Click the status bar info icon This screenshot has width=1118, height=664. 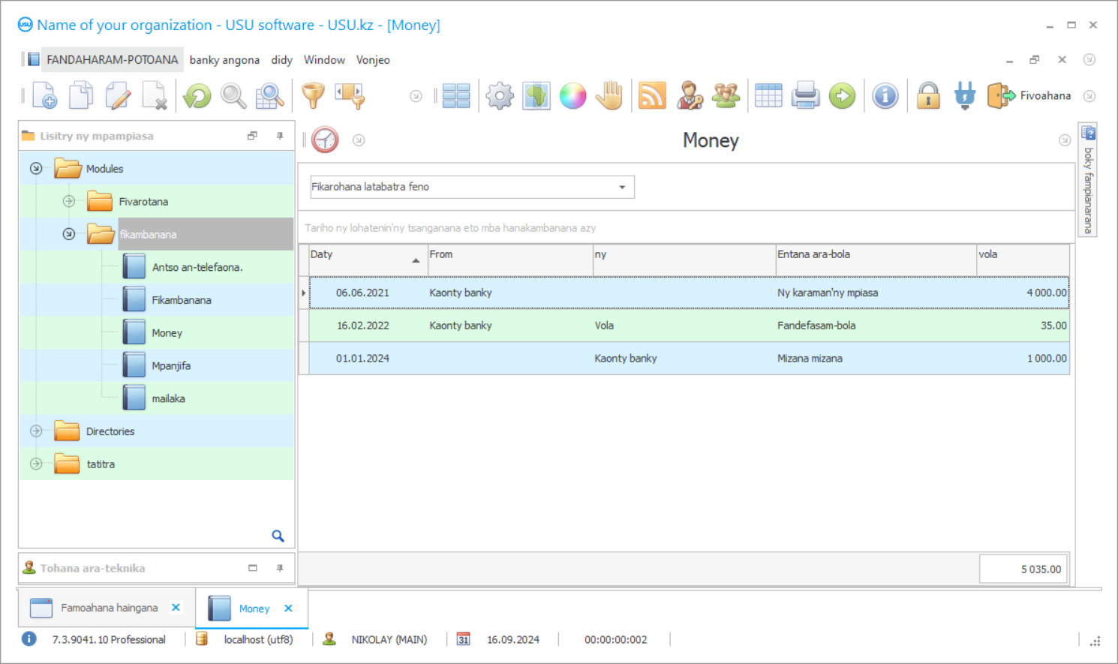point(29,639)
